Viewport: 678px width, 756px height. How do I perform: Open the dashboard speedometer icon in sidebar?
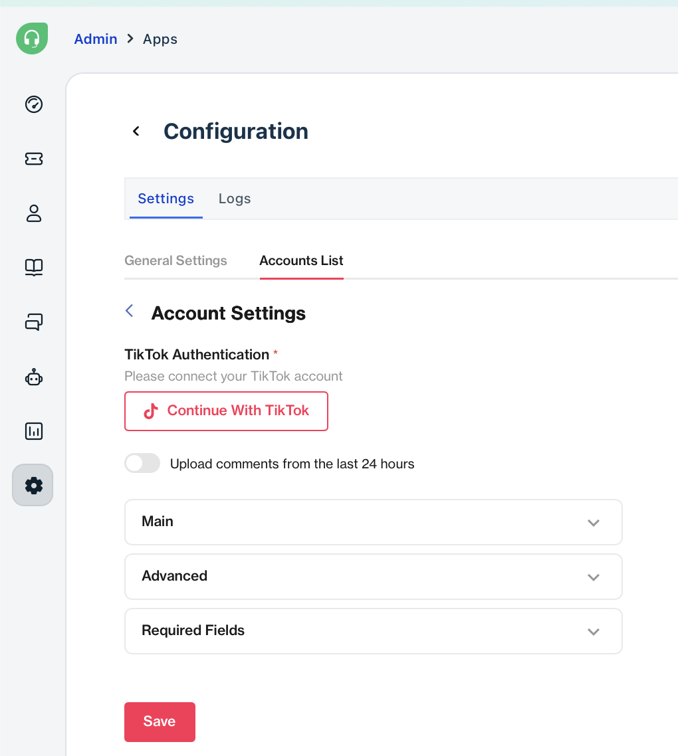coord(34,104)
